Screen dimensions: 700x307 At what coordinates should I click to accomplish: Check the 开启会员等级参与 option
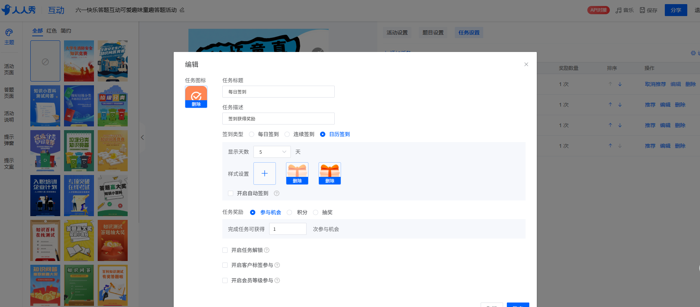225,280
